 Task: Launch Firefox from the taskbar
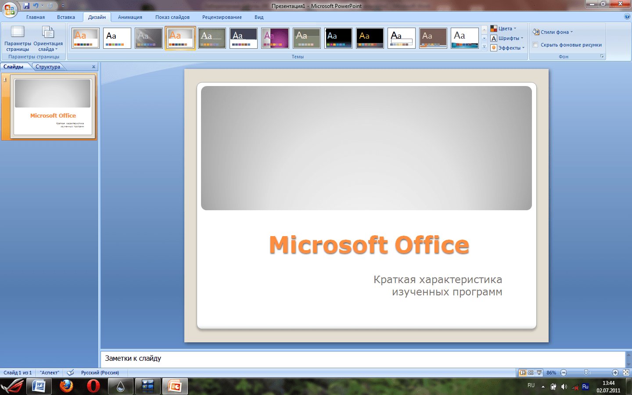coord(66,386)
